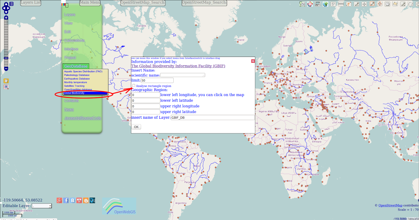Screen dimensions: 419x220
Task: Click the rainbow color strip on menu
Action: 63,4
